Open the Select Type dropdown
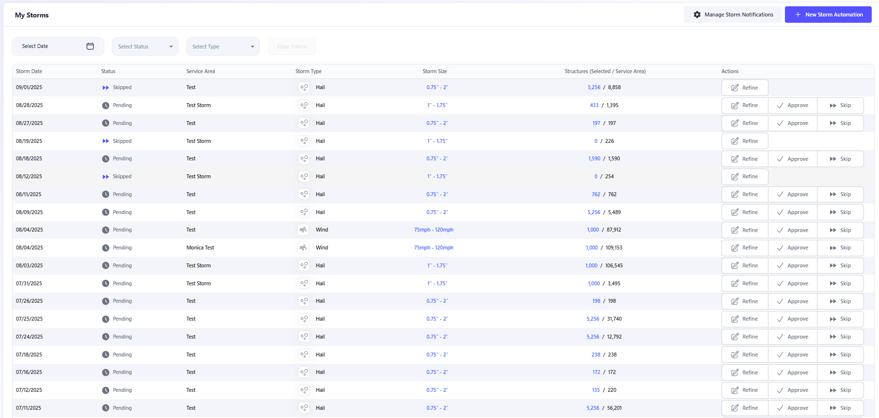The image size is (879, 418). (x=223, y=46)
